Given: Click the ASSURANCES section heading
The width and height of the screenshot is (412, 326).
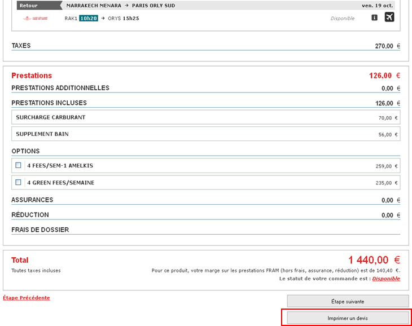Looking at the screenshot, I should click(32, 200).
